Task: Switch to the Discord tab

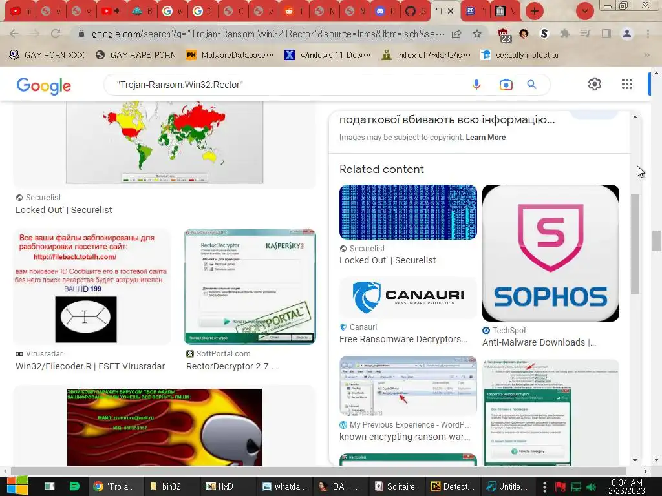Action: point(385,12)
